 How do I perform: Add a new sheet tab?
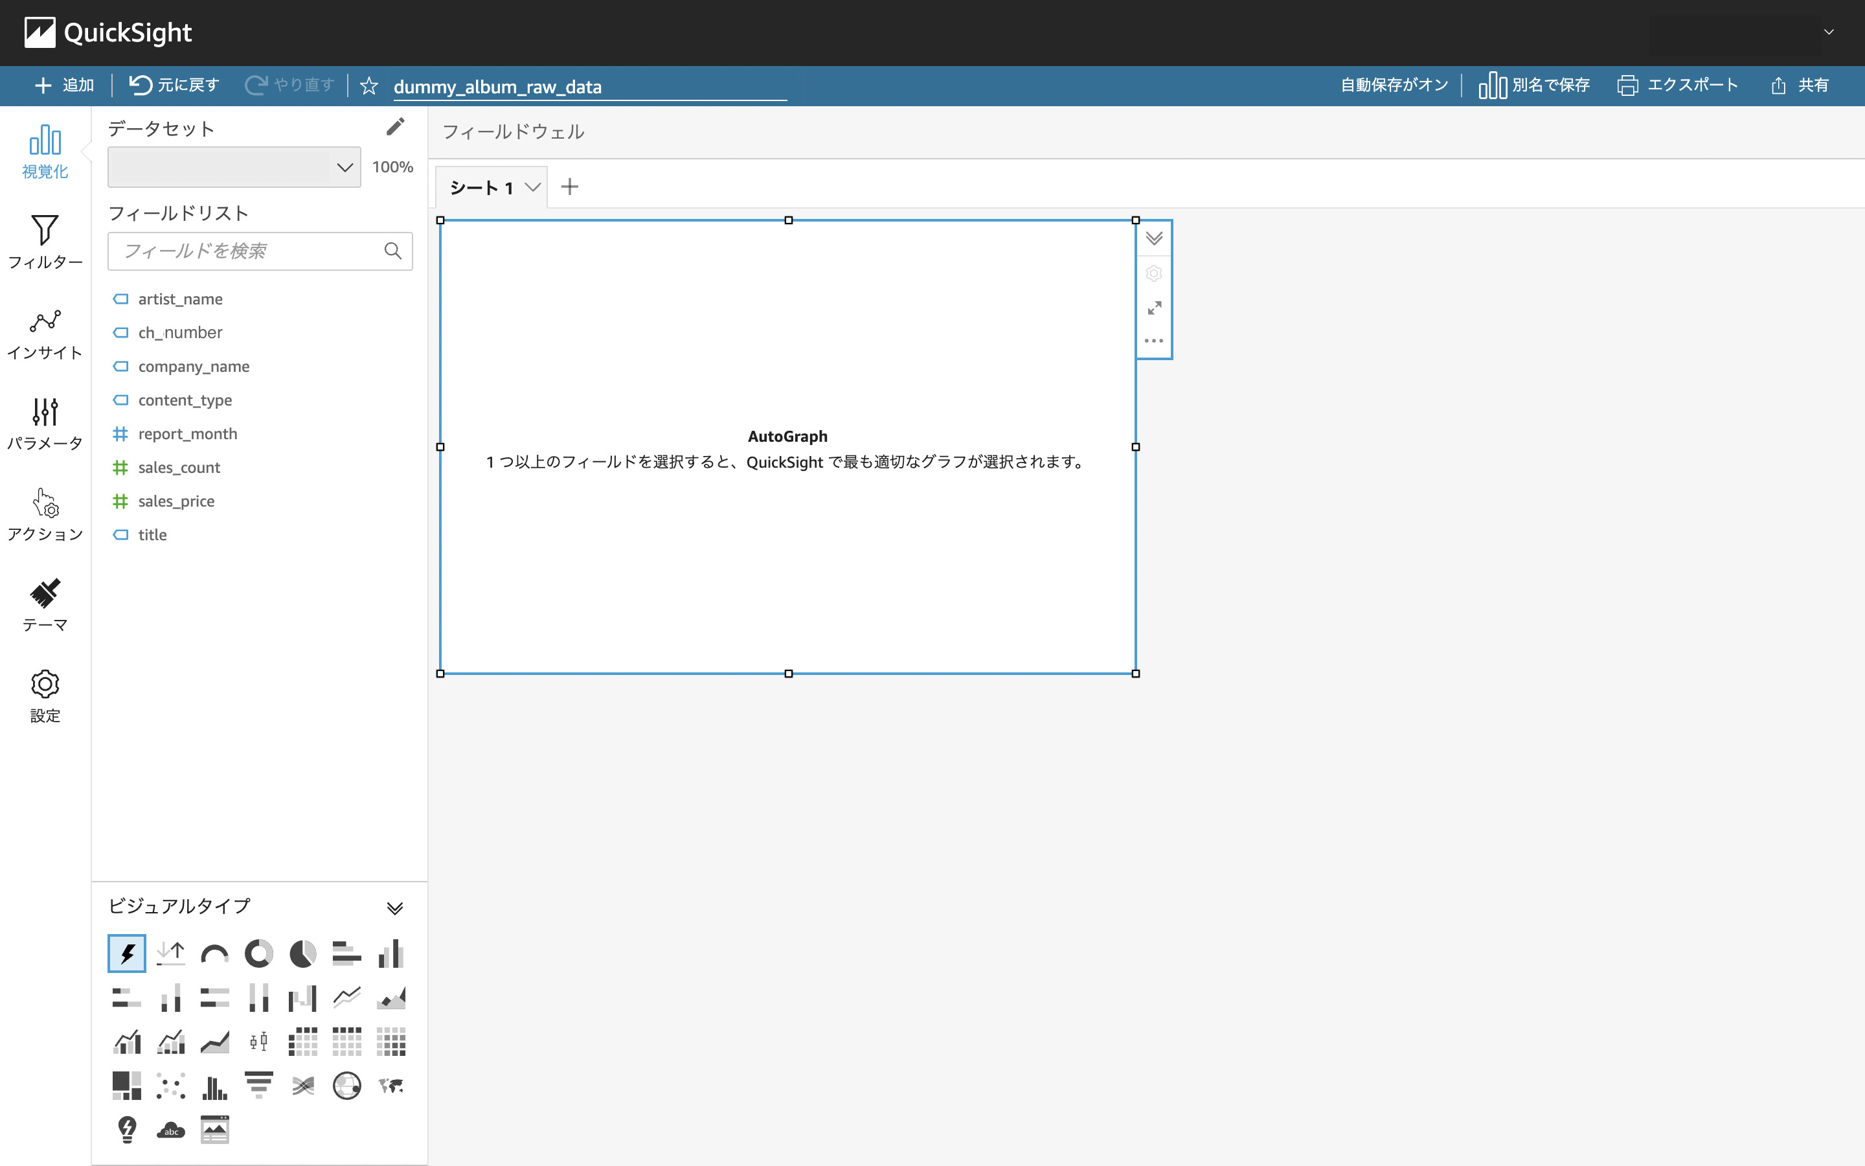coord(569,187)
